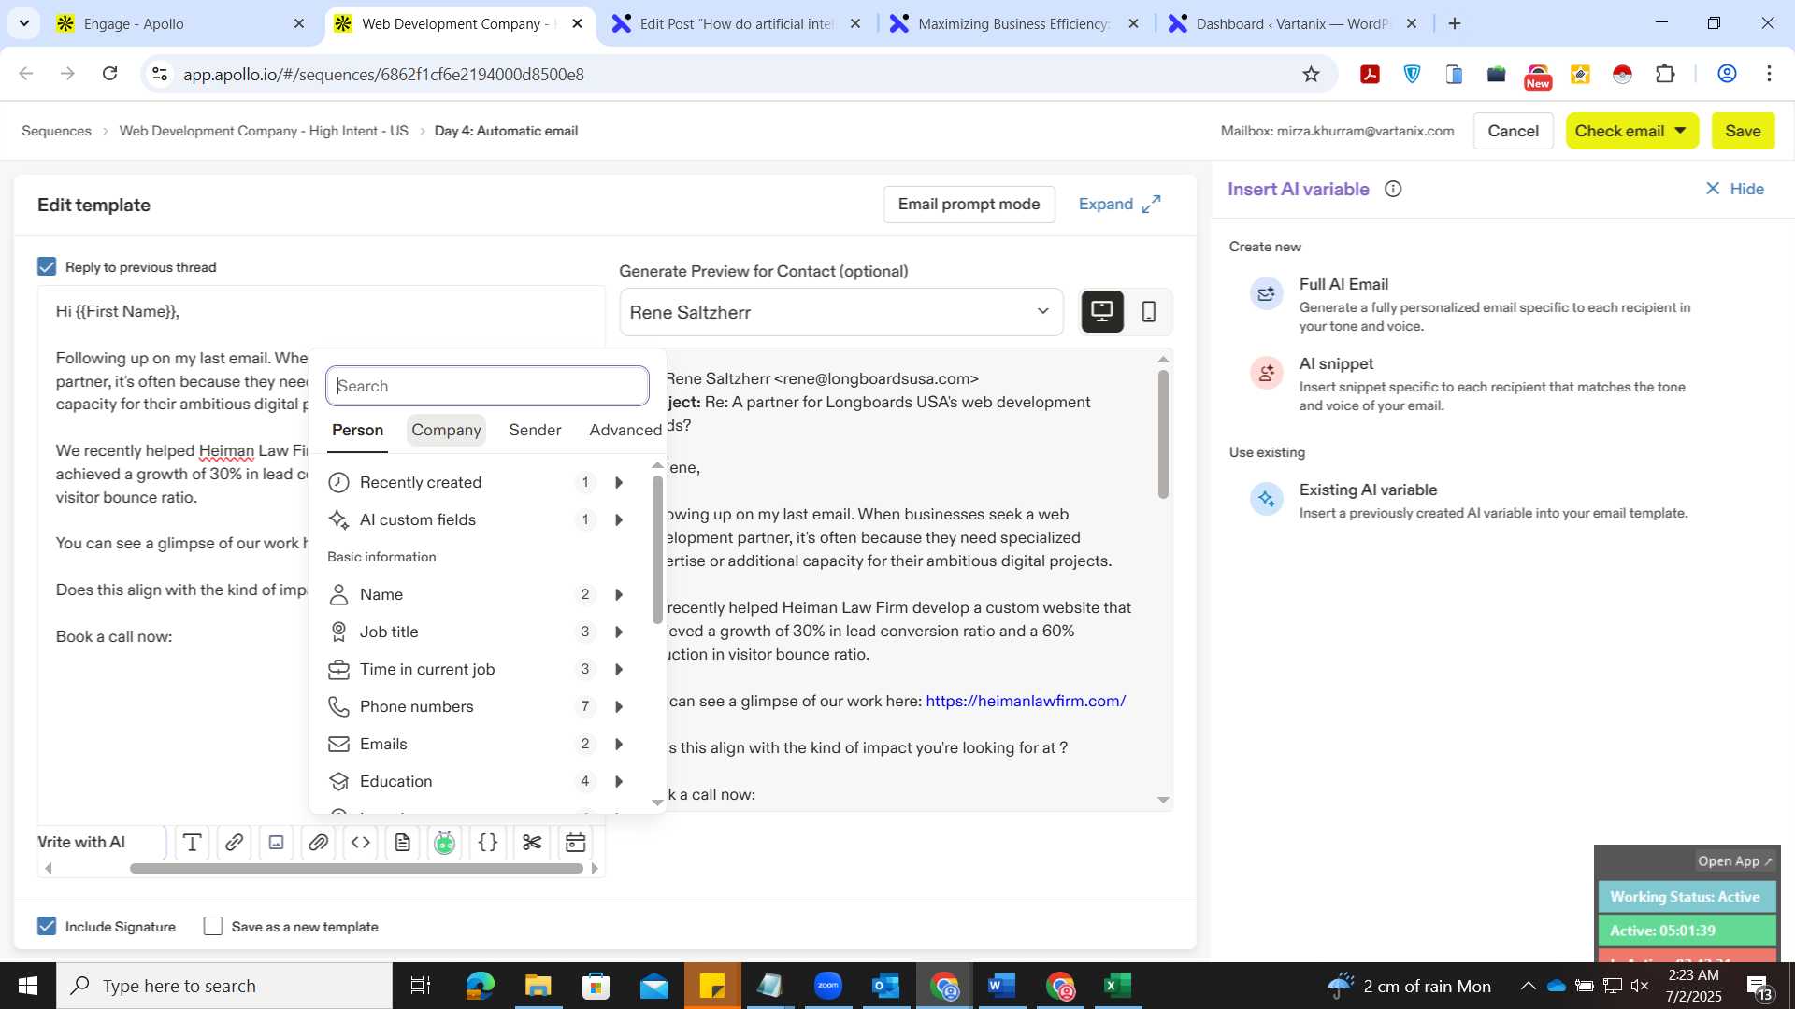This screenshot has height=1009, width=1795.
Task: Click the variable list scrollbar
Action: (657, 549)
